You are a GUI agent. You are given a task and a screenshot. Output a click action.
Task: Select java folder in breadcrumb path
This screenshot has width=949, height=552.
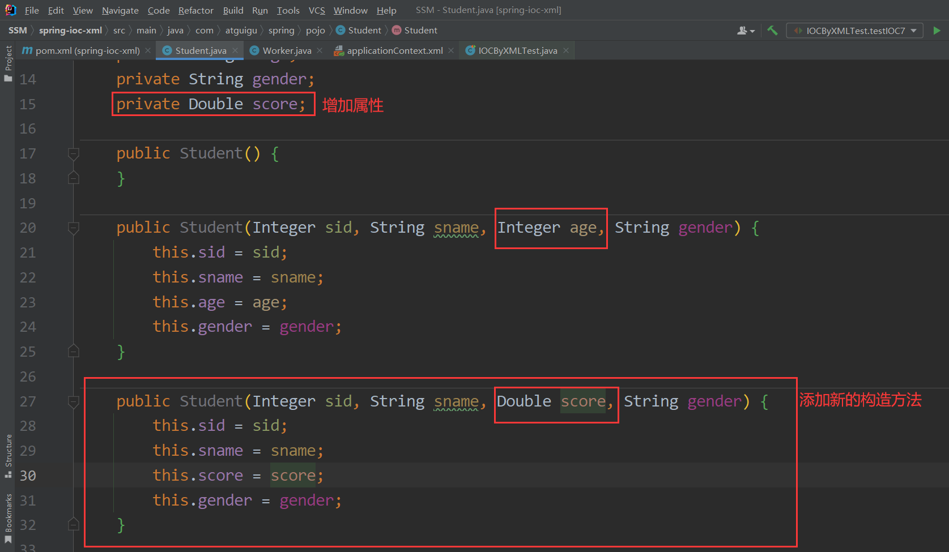[175, 31]
